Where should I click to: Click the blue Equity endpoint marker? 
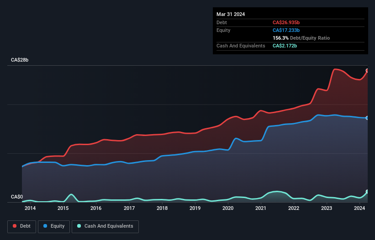coord(367,118)
